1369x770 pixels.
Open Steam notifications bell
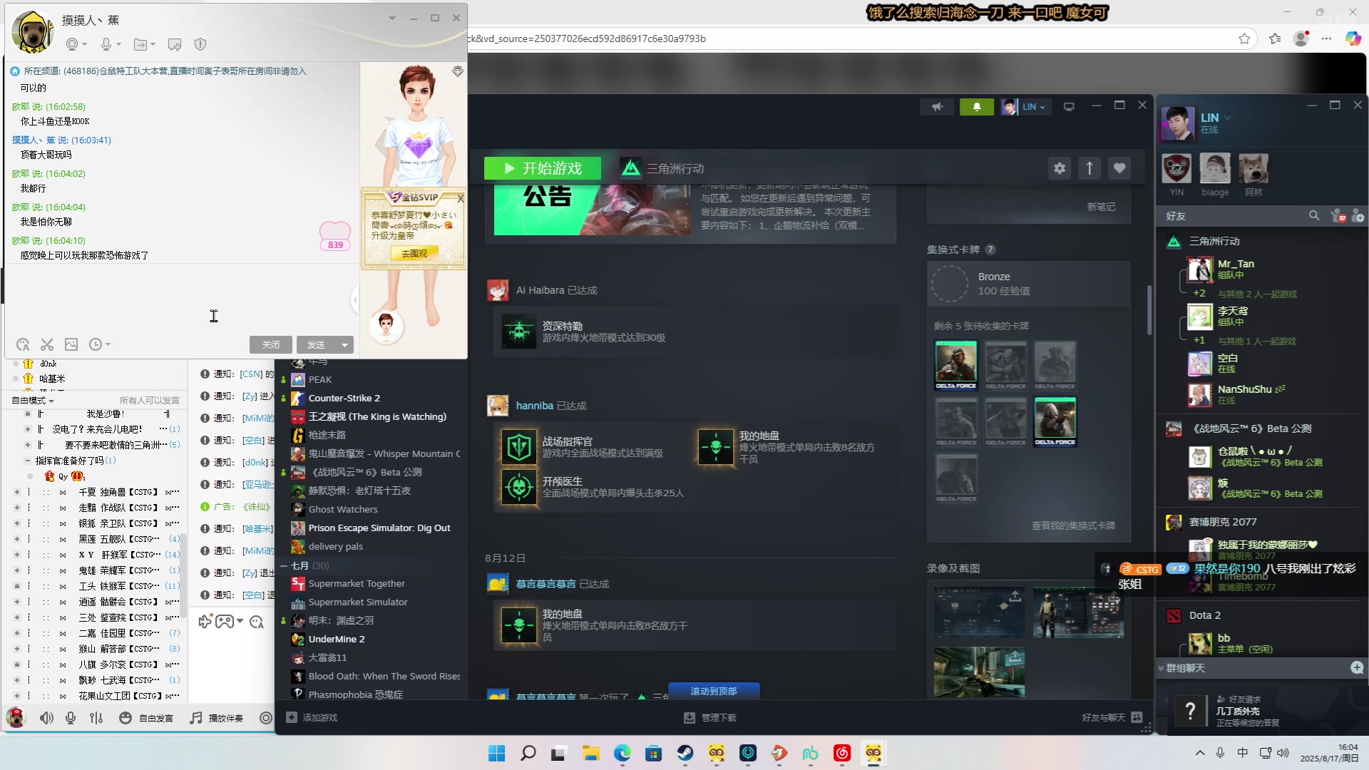coord(977,107)
